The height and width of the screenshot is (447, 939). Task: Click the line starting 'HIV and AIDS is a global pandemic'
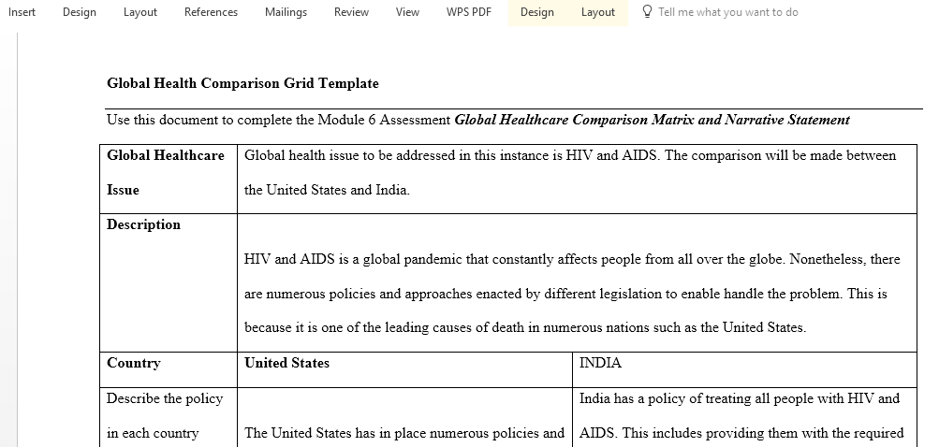(x=572, y=260)
